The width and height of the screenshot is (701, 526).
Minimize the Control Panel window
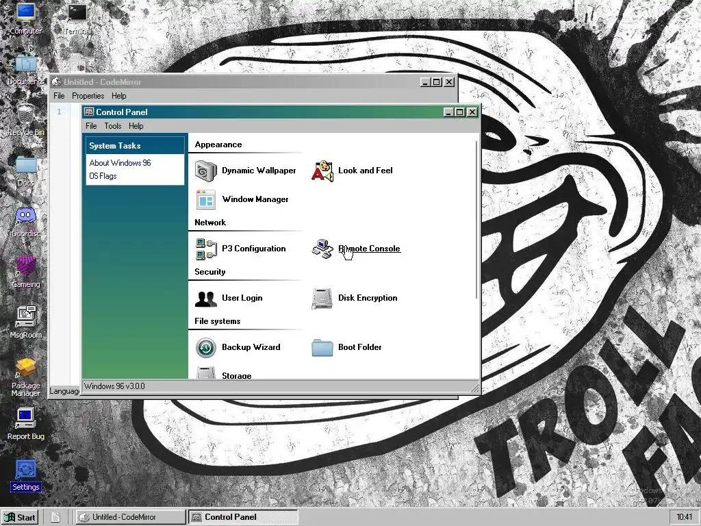click(449, 112)
